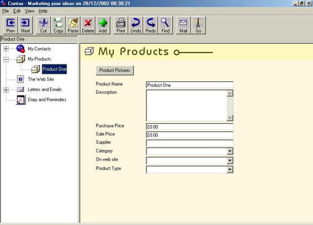Select Product One tree item
The image size is (313, 225).
click(x=54, y=69)
